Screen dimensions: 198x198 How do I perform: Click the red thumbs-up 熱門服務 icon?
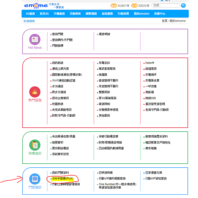(35, 92)
